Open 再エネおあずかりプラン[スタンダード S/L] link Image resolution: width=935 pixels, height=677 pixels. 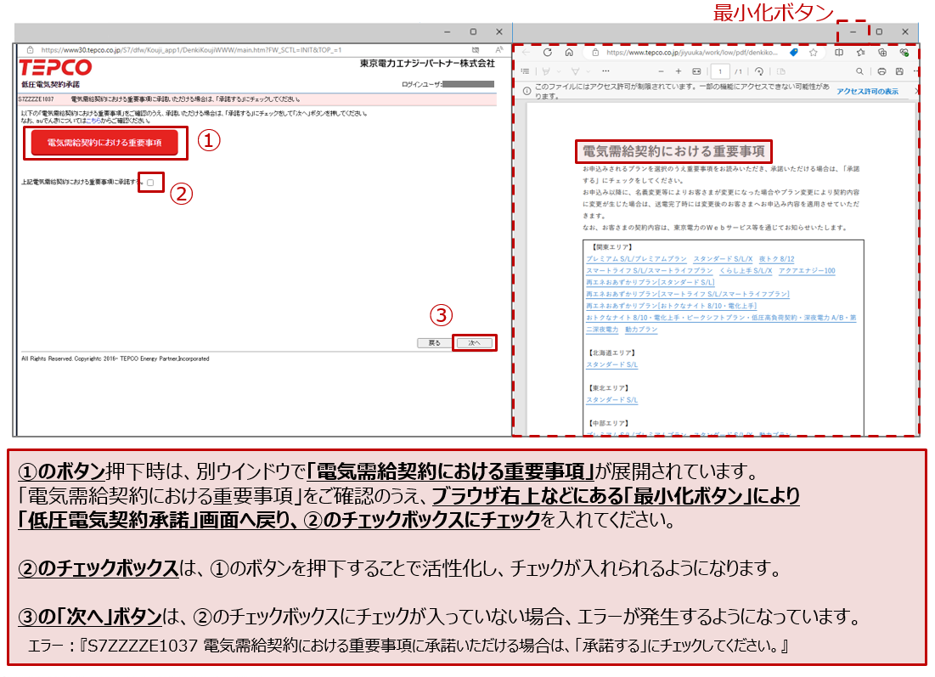click(650, 282)
